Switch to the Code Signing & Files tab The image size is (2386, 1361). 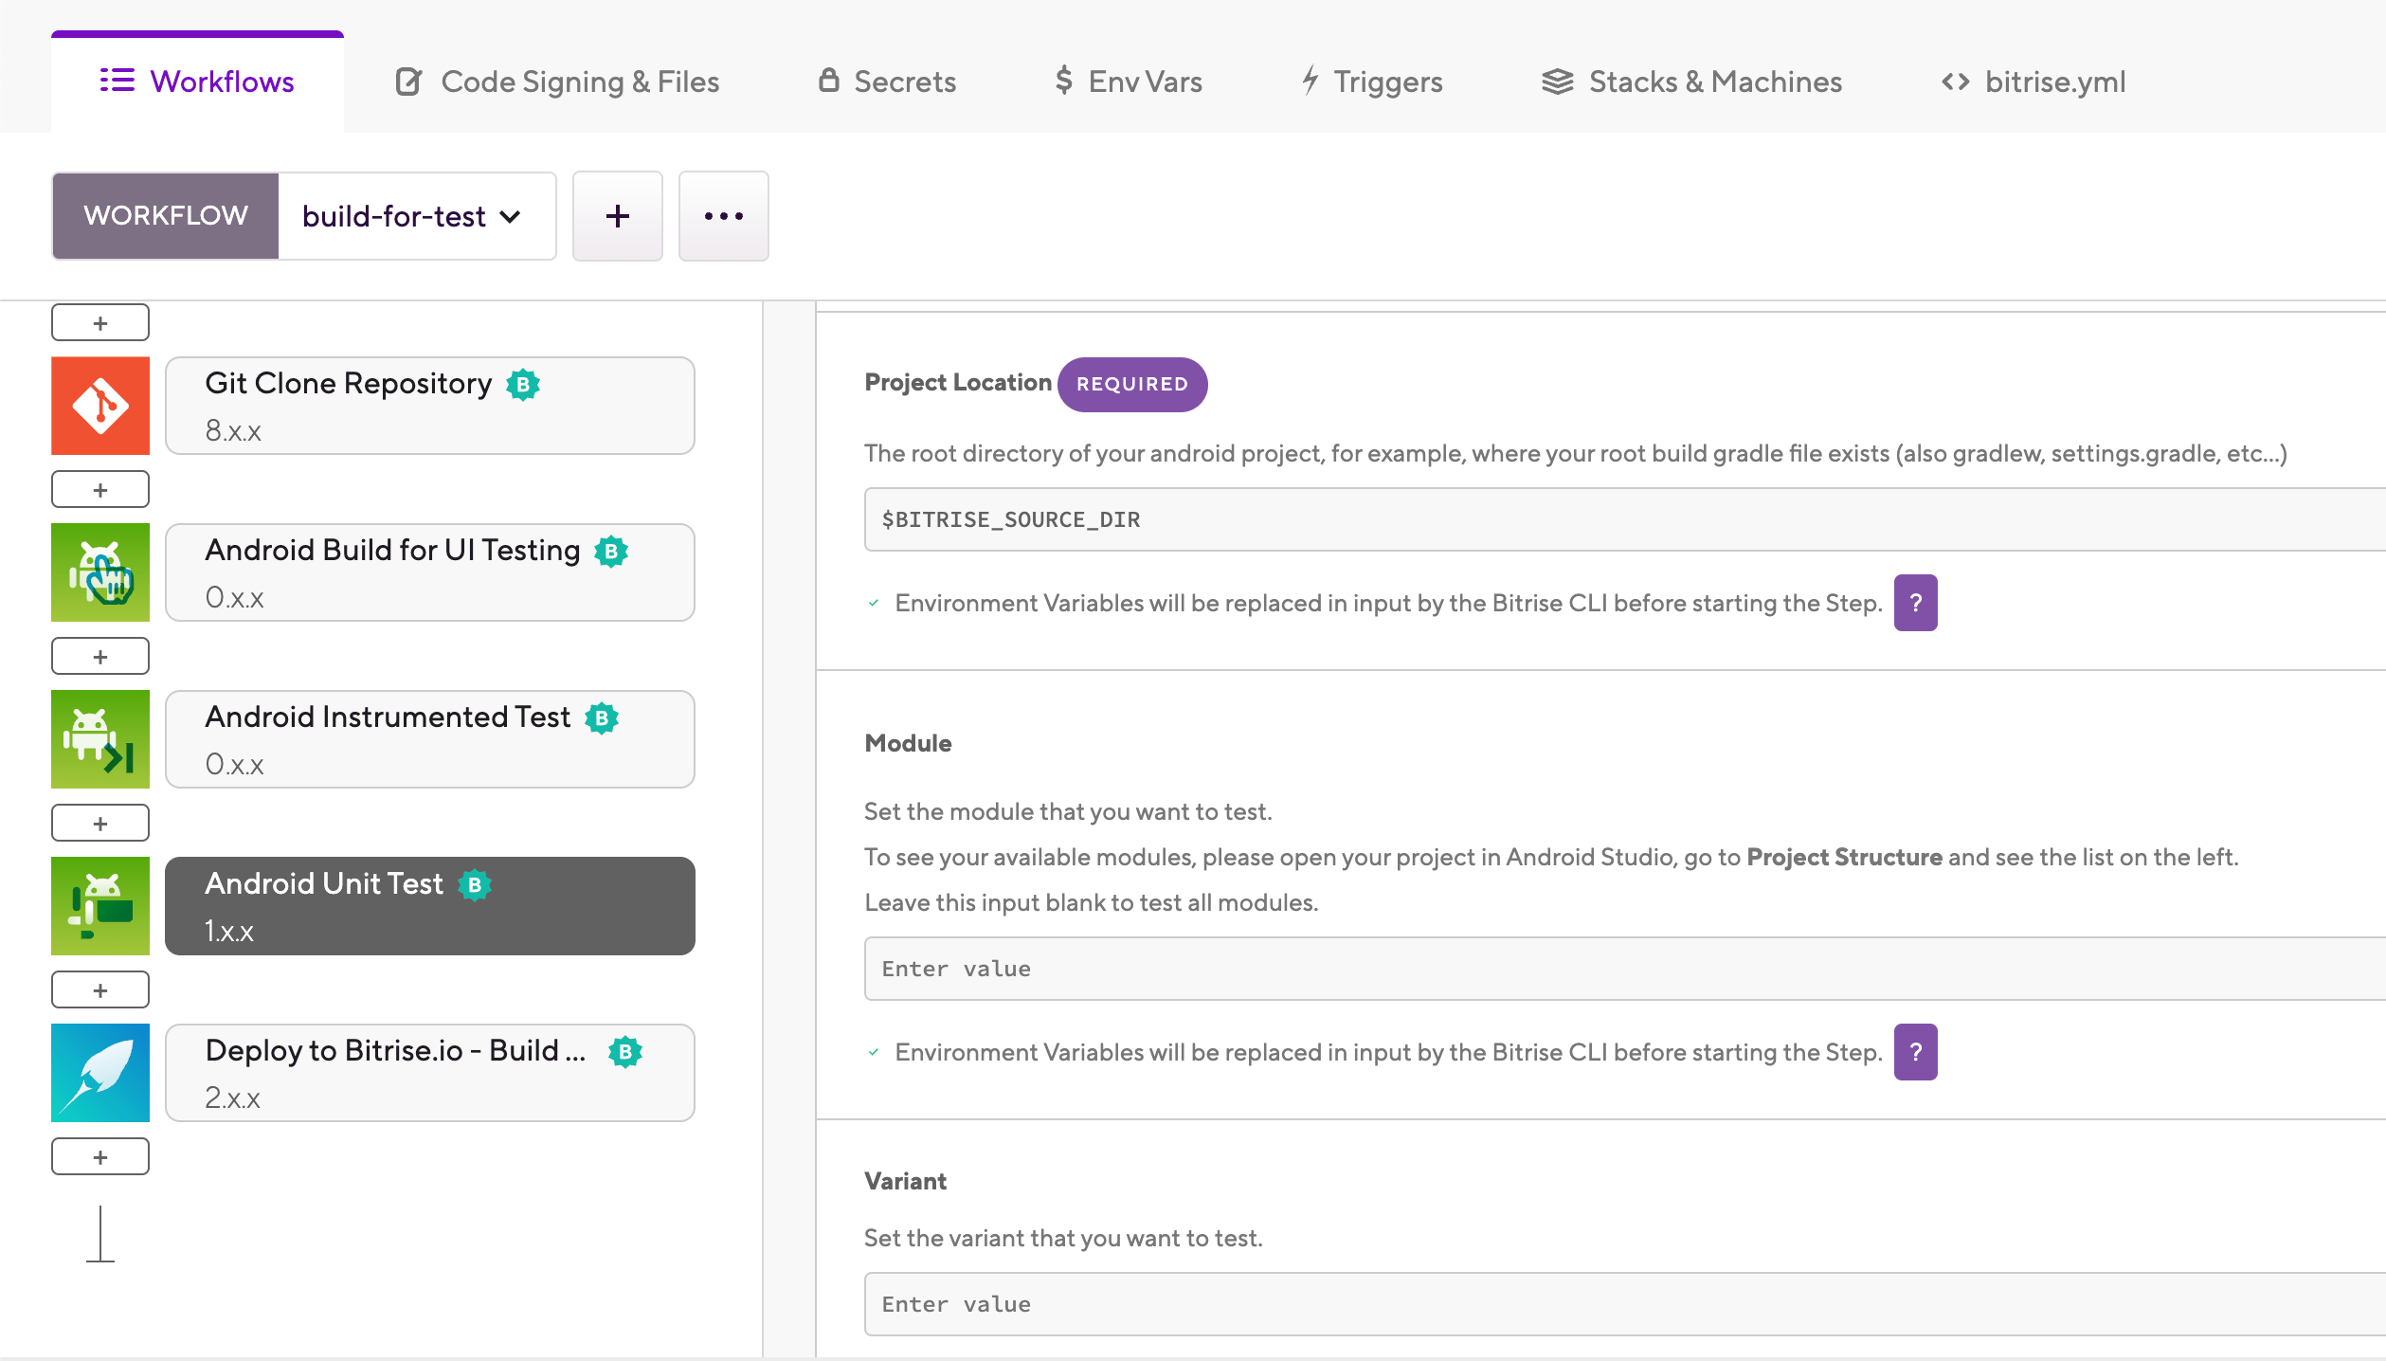[x=557, y=82]
